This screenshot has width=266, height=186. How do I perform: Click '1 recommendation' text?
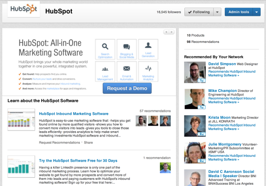157,158
